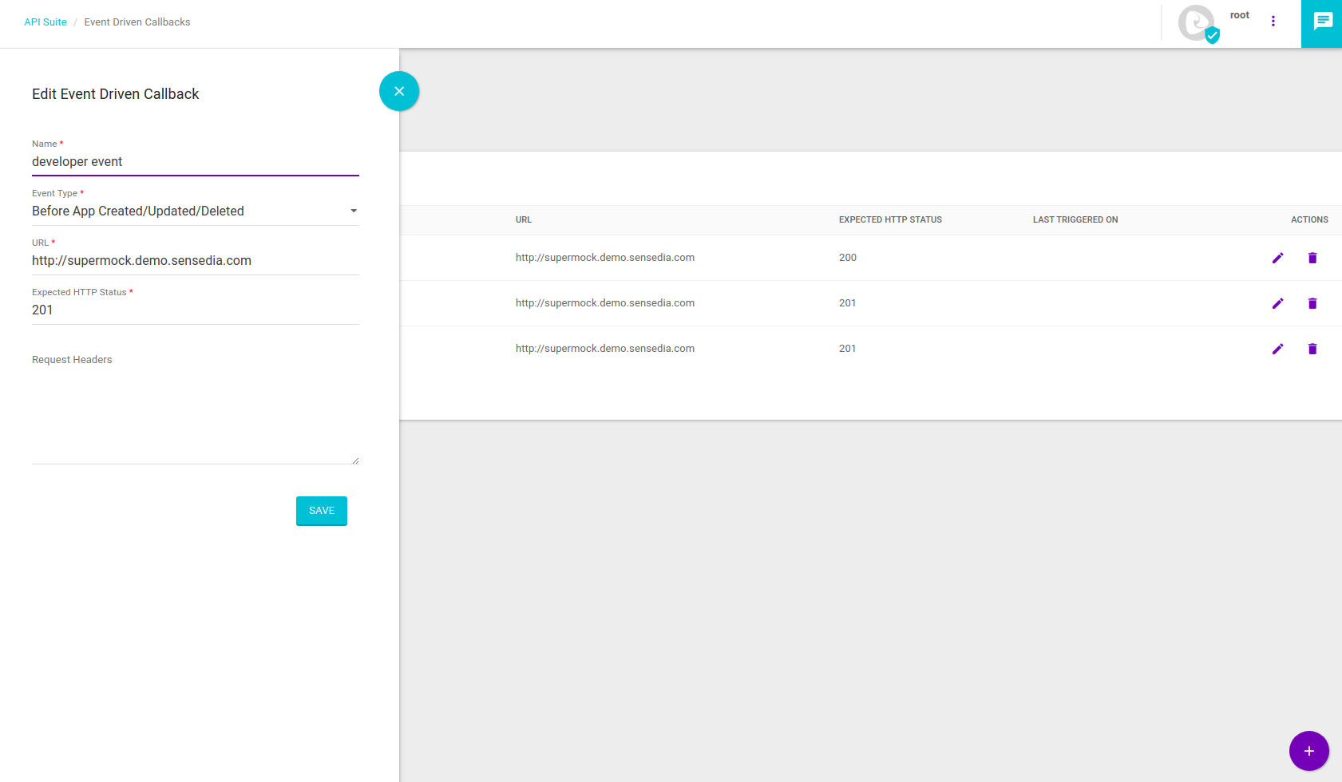1342x782 pixels.
Task: Click the Expected HTTP Status column header
Action: tap(890, 220)
